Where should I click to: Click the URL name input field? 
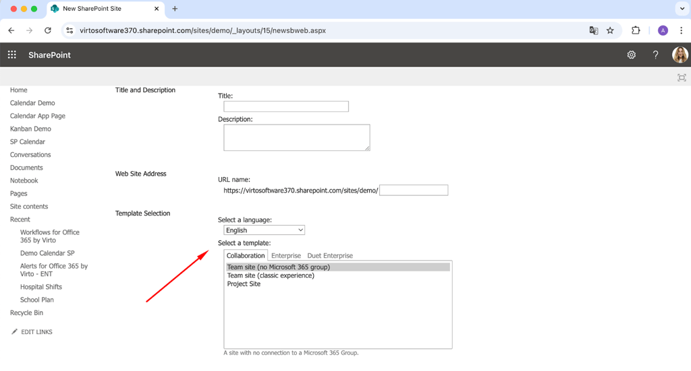[414, 190]
